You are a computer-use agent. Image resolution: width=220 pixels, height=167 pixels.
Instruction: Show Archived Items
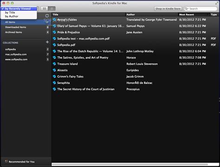13,32
